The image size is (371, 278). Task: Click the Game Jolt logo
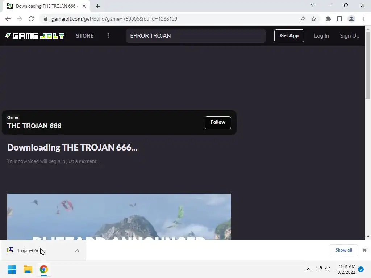35,36
